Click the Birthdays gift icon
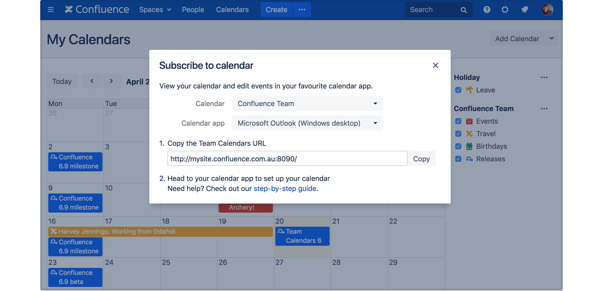 pos(470,146)
